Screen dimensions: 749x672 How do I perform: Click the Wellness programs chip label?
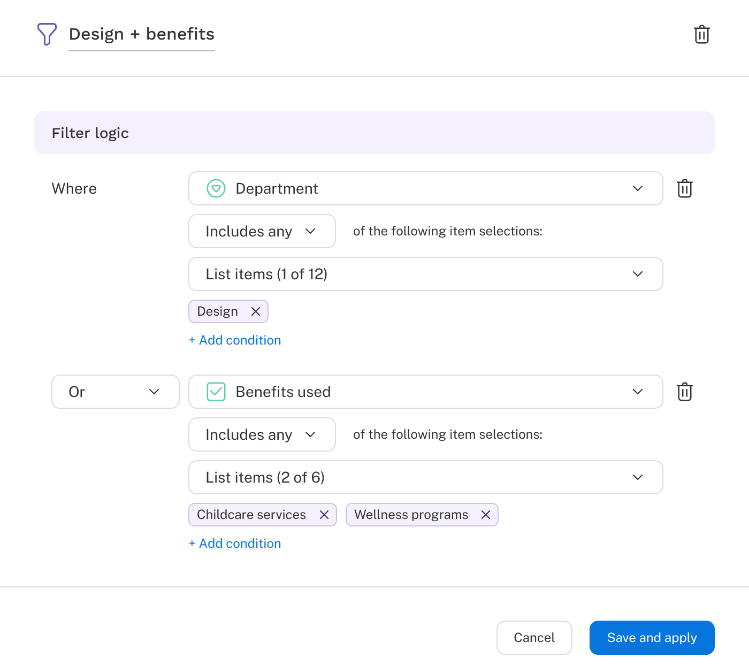tap(411, 515)
